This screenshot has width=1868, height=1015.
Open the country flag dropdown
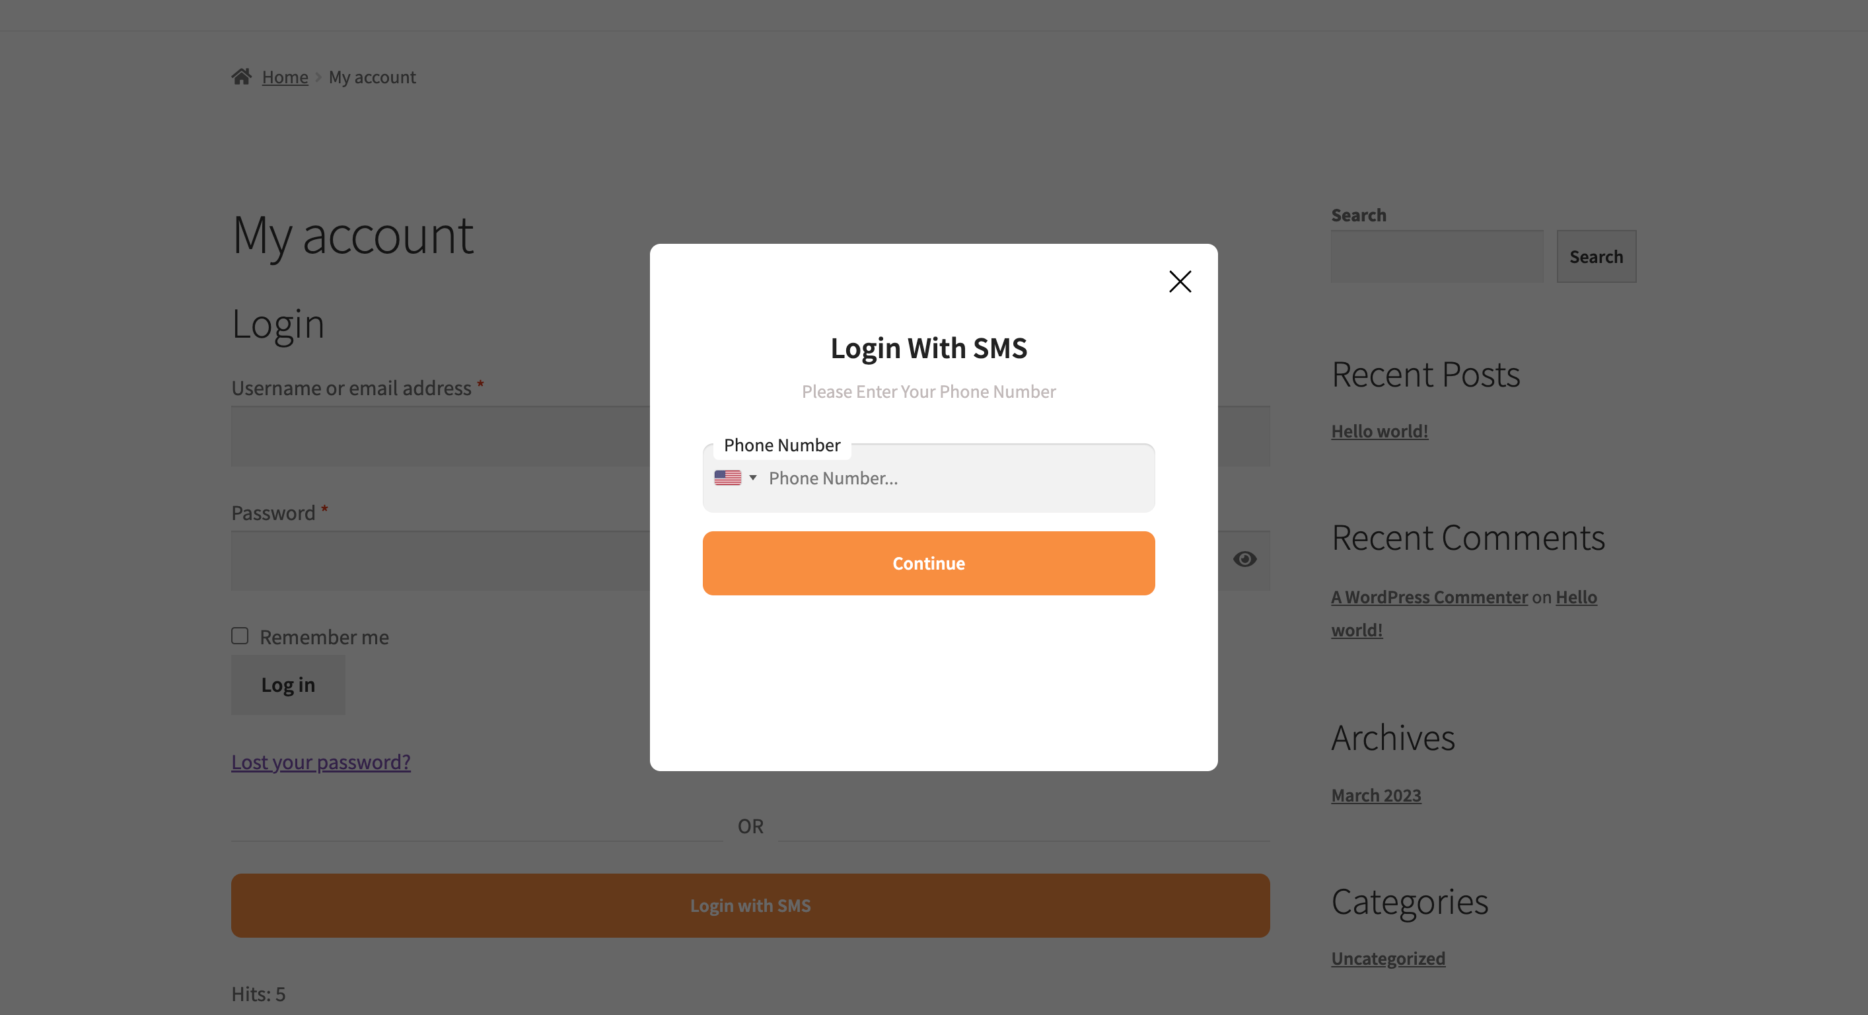point(735,477)
